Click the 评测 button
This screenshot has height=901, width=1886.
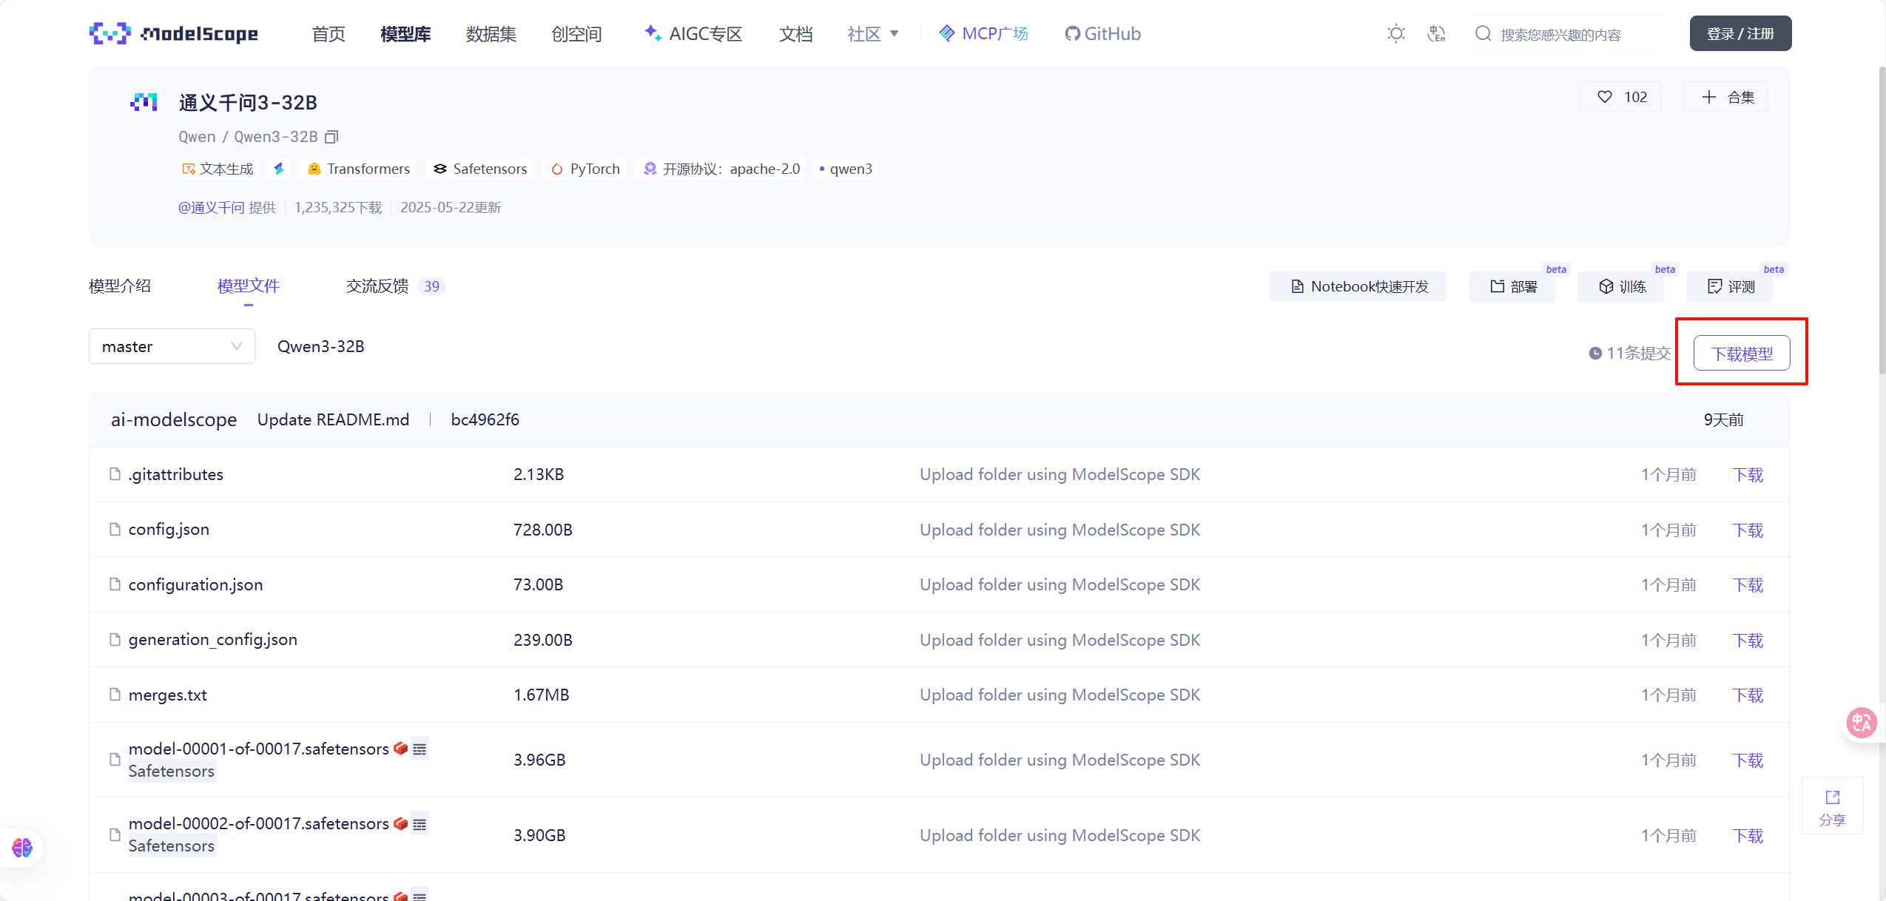click(1730, 286)
